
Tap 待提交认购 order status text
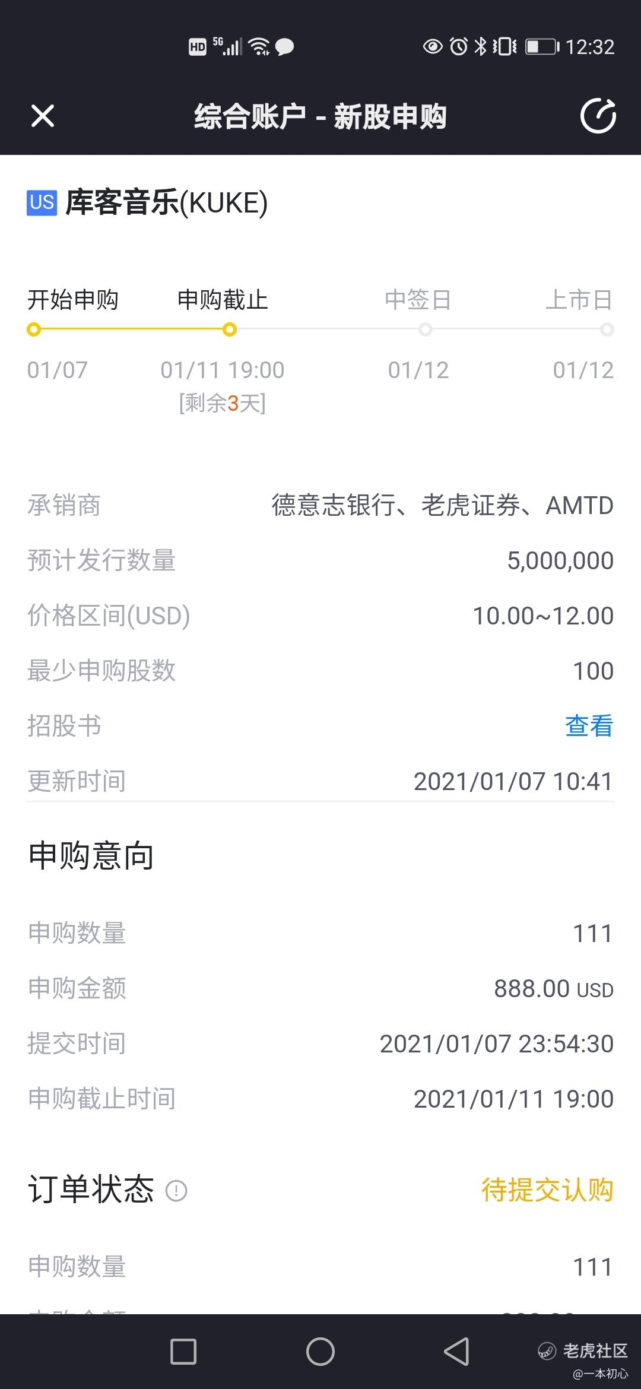point(547,1190)
